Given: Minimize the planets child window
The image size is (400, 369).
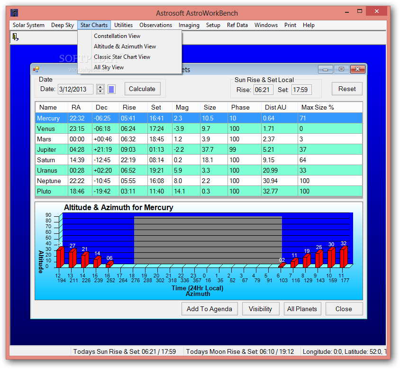Looking at the screenshot, I should click(325, 69).
